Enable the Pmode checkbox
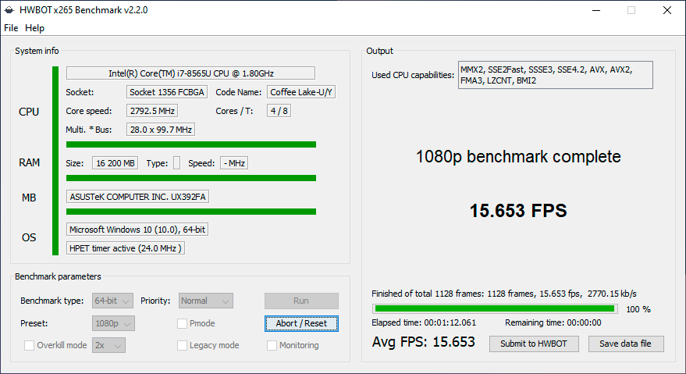The image size is (686, 374). 182,323
